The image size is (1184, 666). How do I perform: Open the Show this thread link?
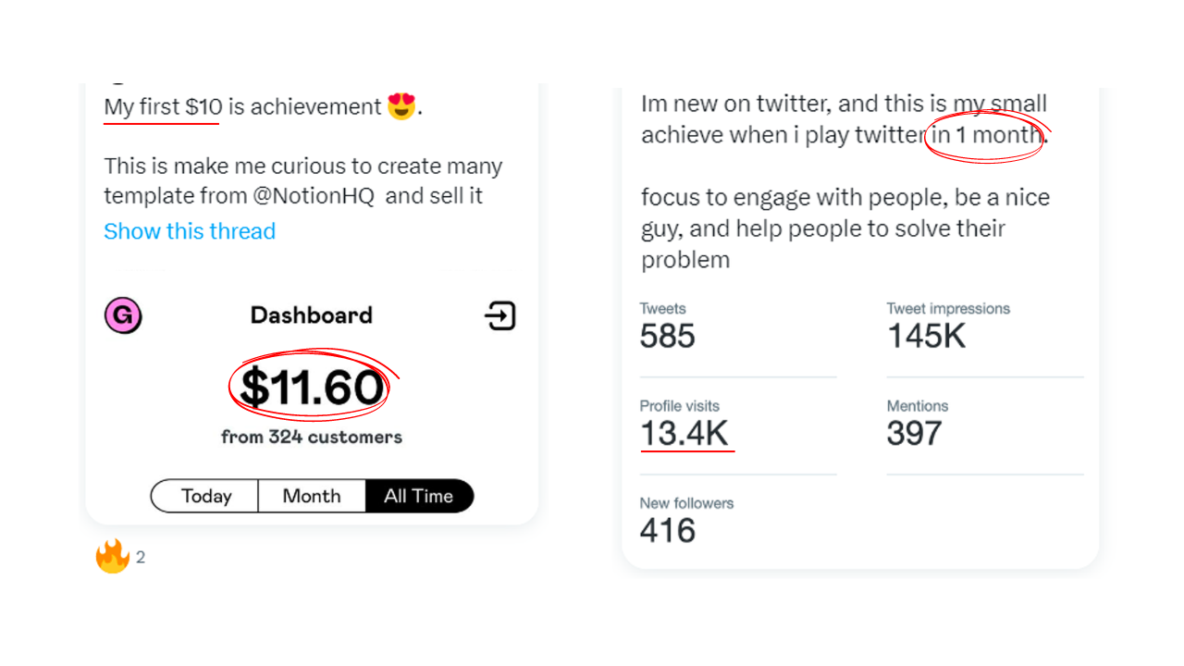tap(190, 231)
